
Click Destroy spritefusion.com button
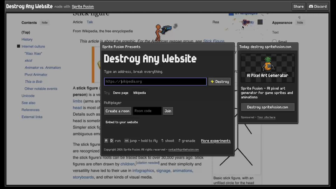268,107
